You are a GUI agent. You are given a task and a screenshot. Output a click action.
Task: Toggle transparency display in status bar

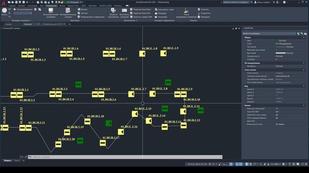[251, 164]
